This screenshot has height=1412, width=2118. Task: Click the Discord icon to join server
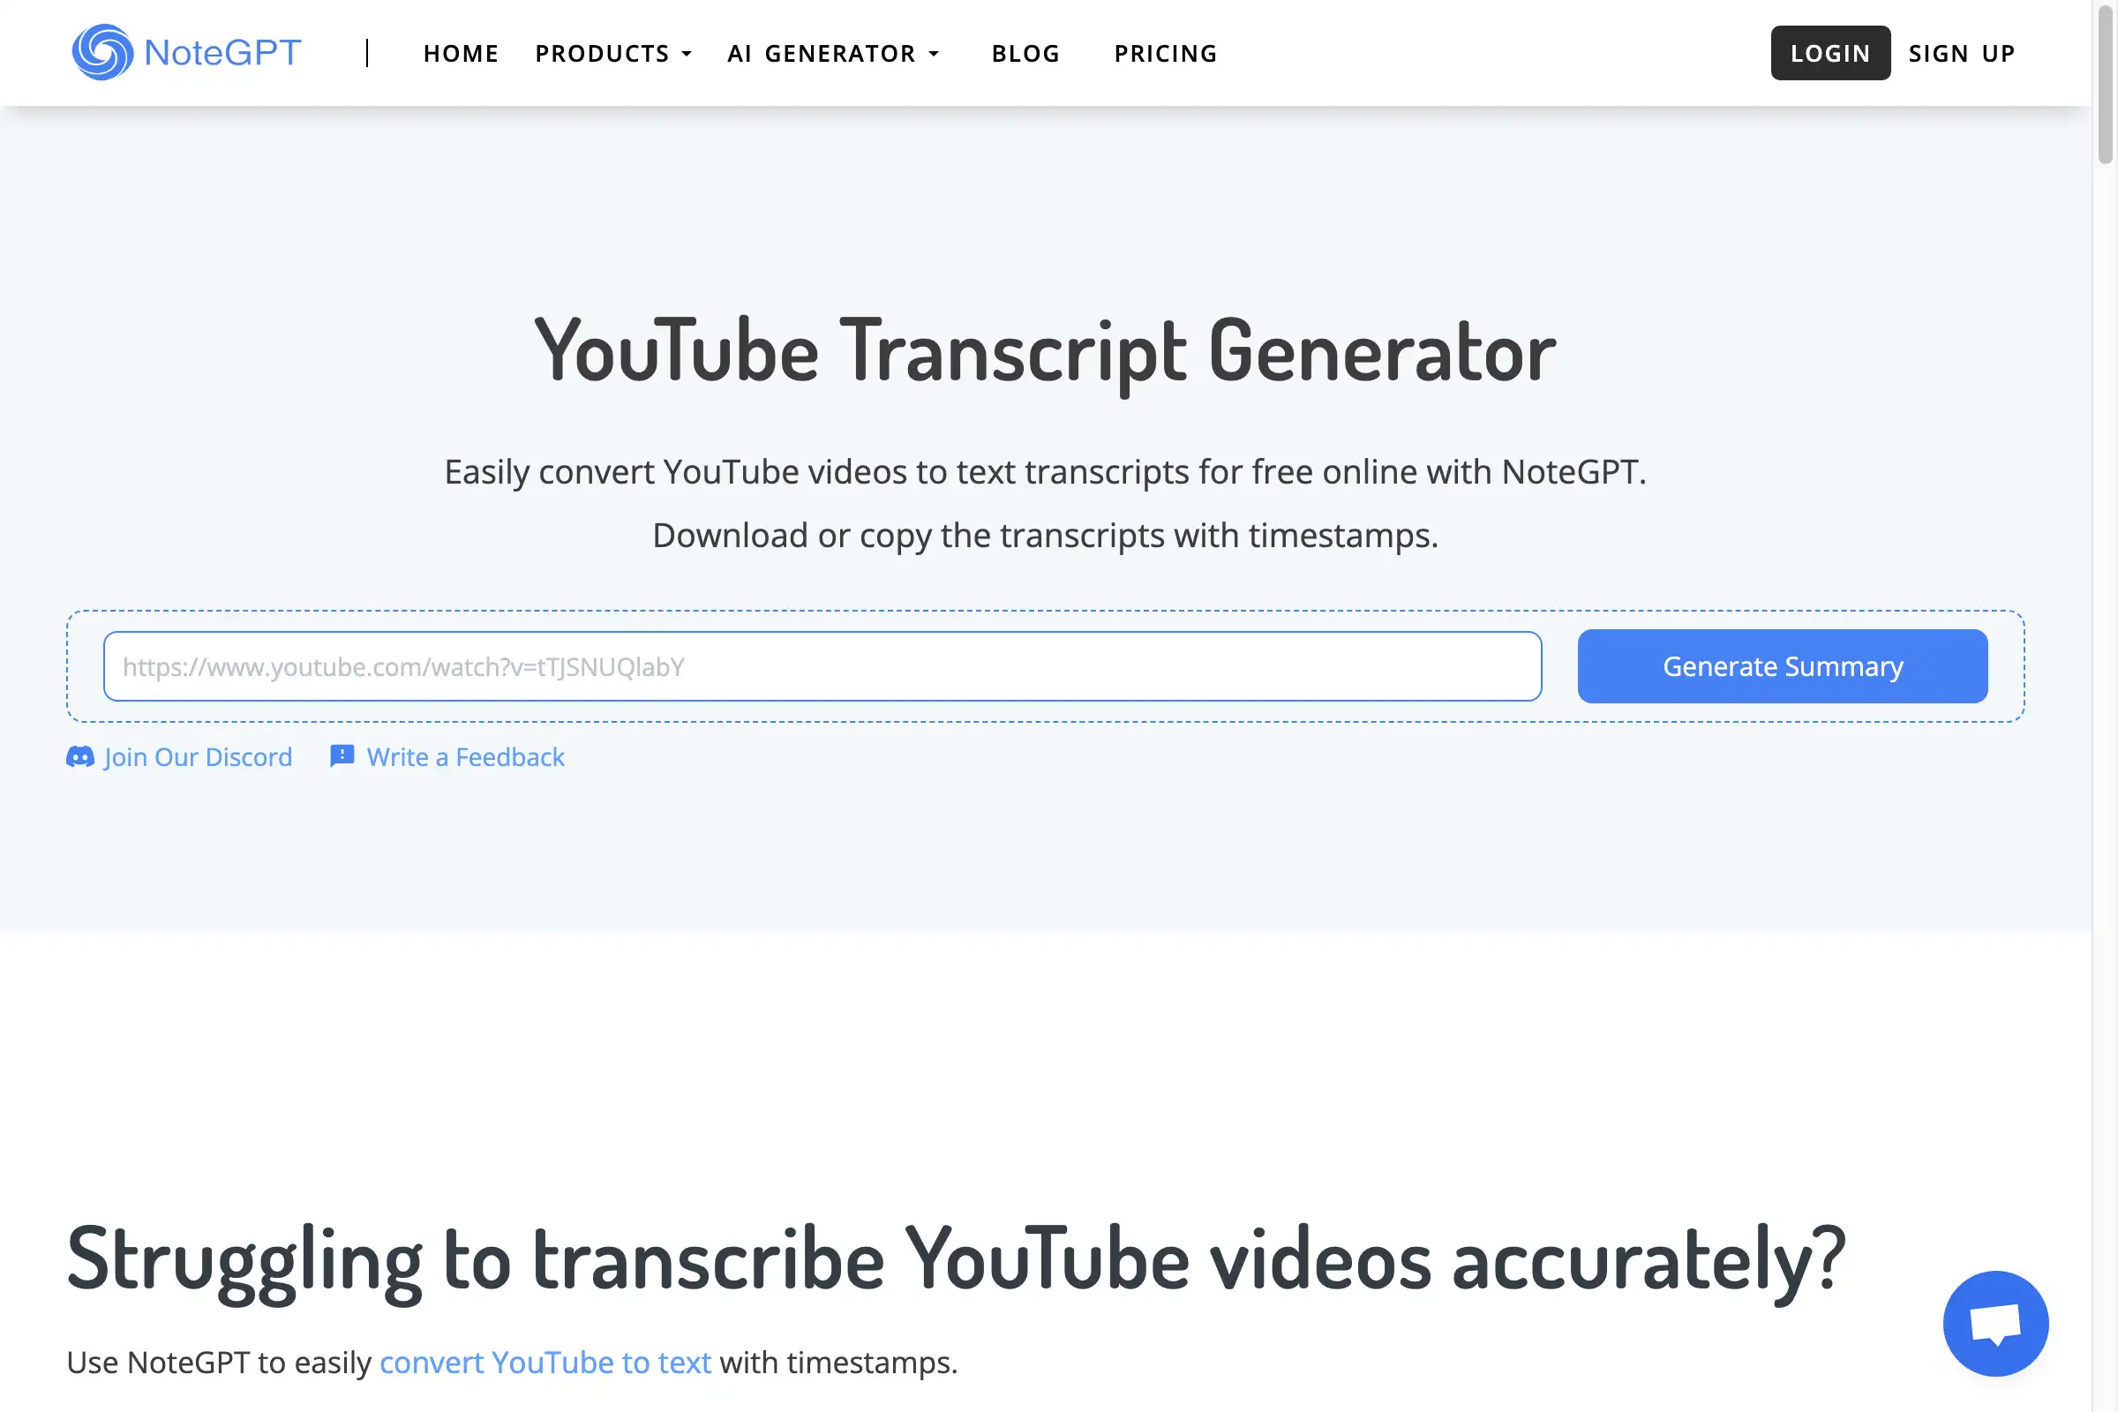78,756
